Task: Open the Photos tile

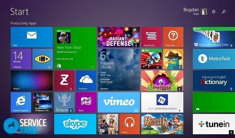Action: [x=32, y=81]
